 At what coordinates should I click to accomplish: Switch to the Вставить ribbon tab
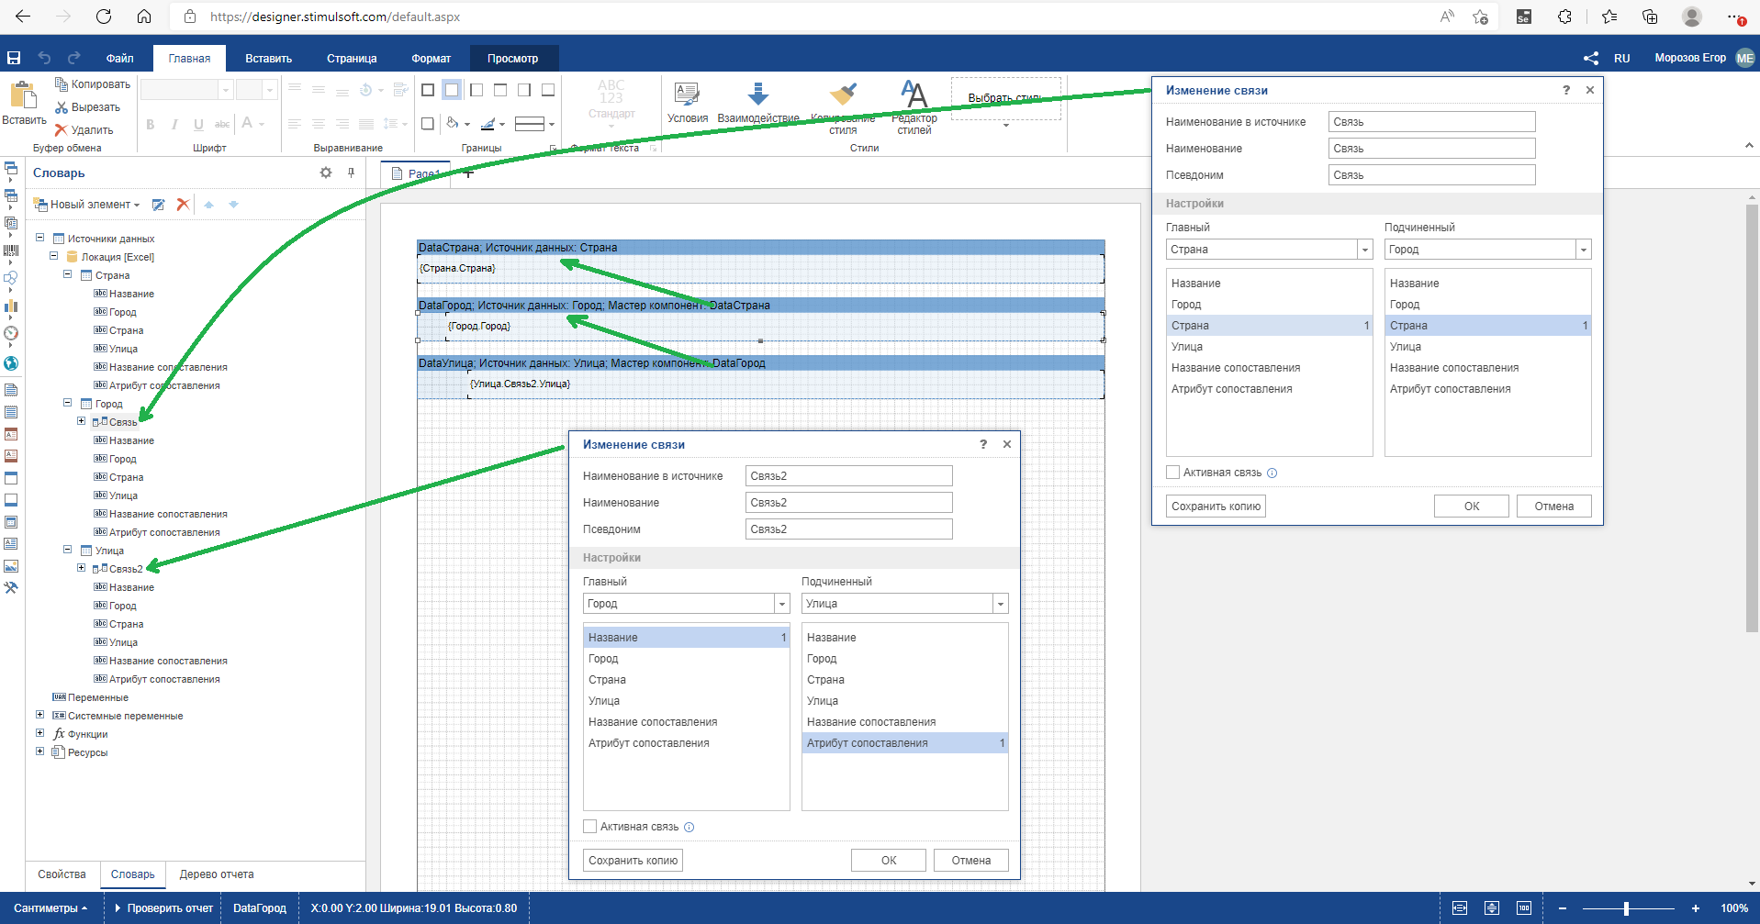[x=268, y=58]
